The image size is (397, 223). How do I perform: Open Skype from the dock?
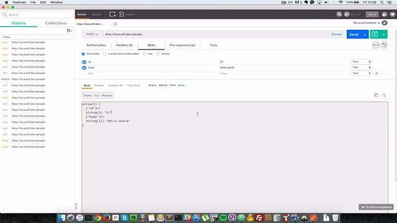click(x=124, y=217)
